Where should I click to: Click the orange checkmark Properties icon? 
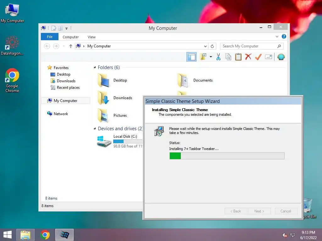(x=258, y=57)
